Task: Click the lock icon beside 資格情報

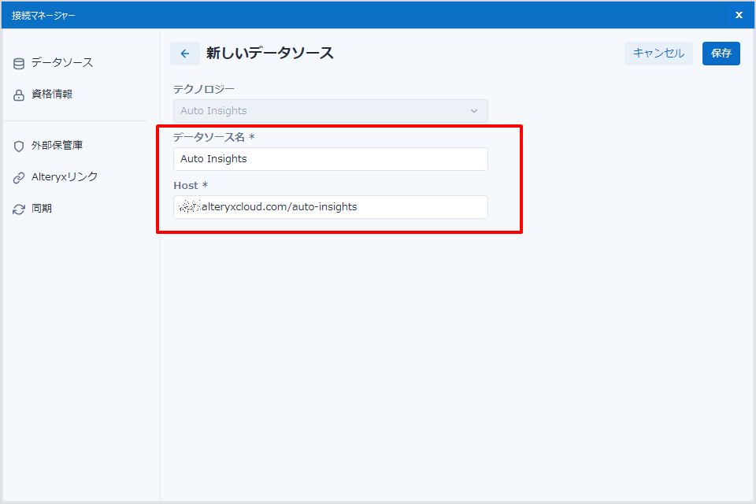Action: 19,94
